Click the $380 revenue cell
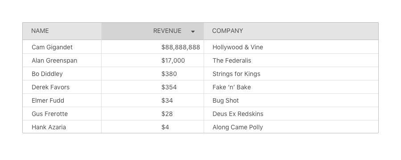 click(x=152, y=74)
